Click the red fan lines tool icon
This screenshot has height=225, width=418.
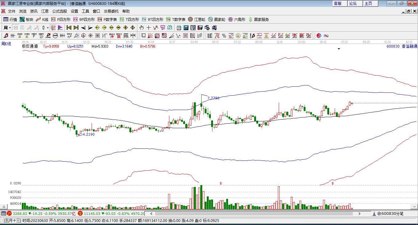(150, 36)
